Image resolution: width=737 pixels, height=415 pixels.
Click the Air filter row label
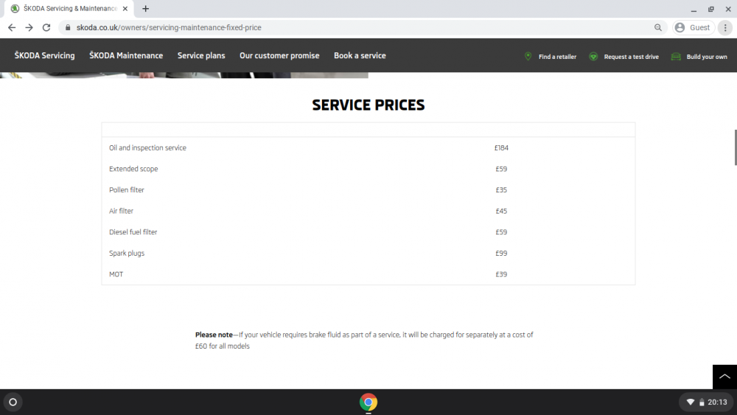pos(122,211)
